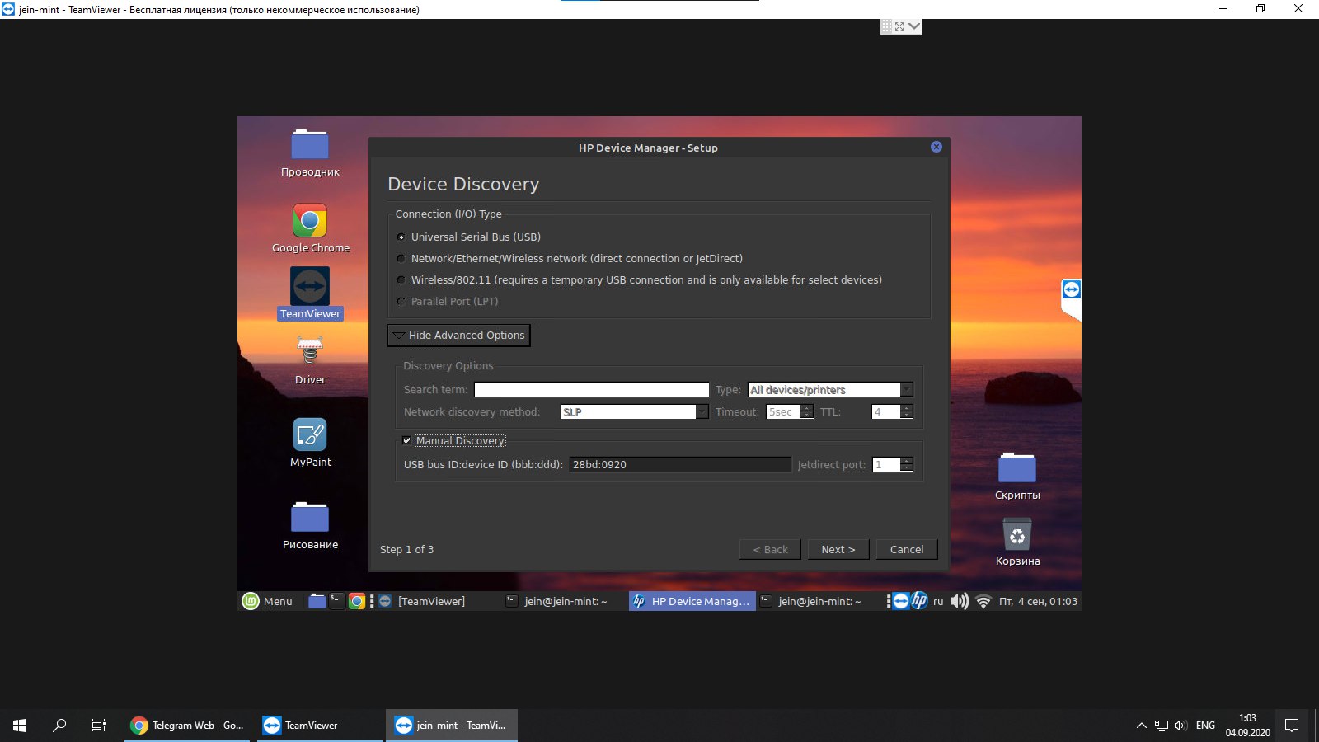Click the fullscreen icon in TeamViewer toolbar
Screen dimensions: 1319x742
point(899,26)
